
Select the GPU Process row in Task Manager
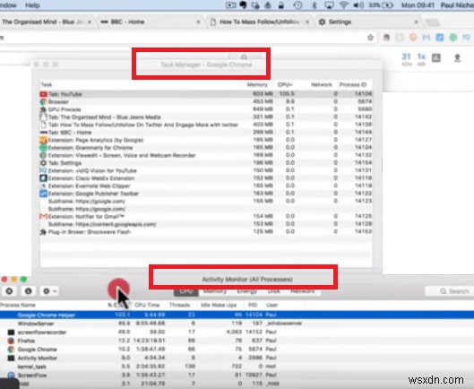pos(206,109)
